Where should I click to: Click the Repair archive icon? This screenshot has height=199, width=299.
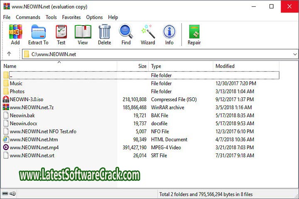tap(194, 32)
